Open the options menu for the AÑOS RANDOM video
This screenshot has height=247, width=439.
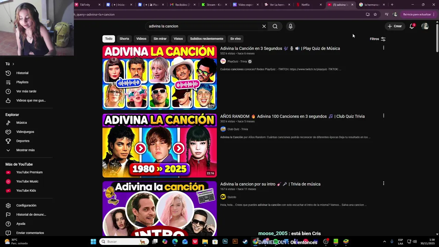[383, 116]
